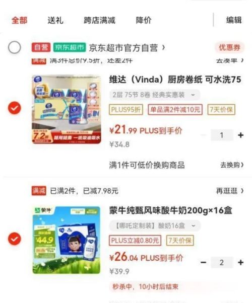Uncheck the Mengniu yogurt item
252x303 pixels.
click(14, 239)
